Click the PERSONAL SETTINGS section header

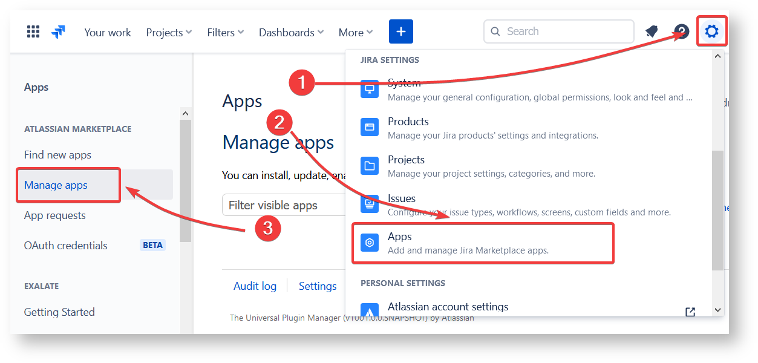[403, 283]
